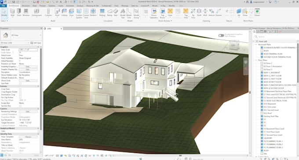This screenshot has height=160, width=299.
Task: Toggle the Section Box checkbox
Action: coord(20,106)
